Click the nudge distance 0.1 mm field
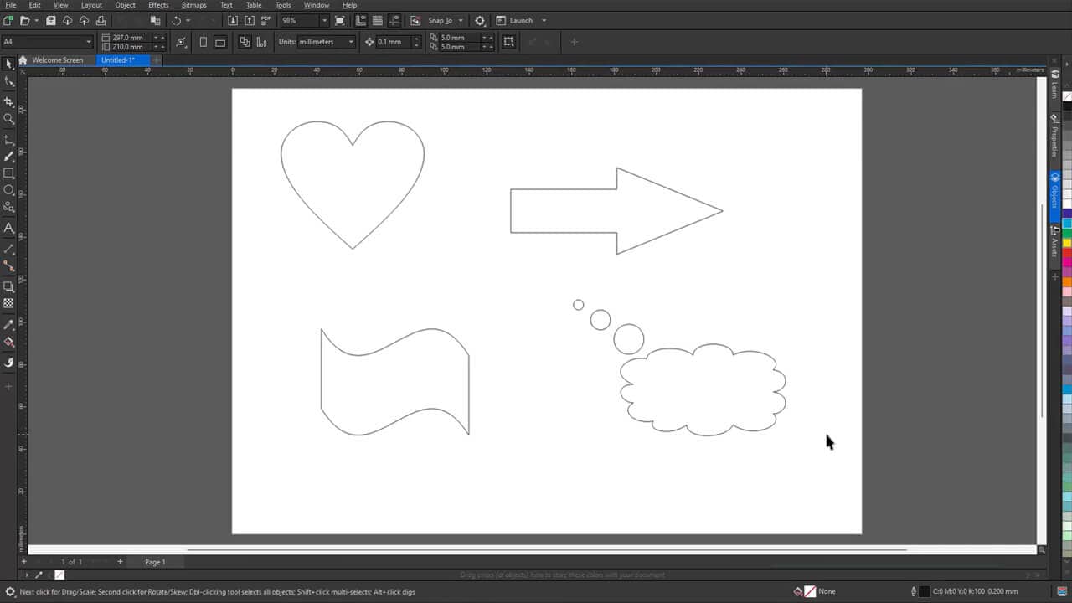This screenshot has width=1072, height=603. click(x=394, y=42)
